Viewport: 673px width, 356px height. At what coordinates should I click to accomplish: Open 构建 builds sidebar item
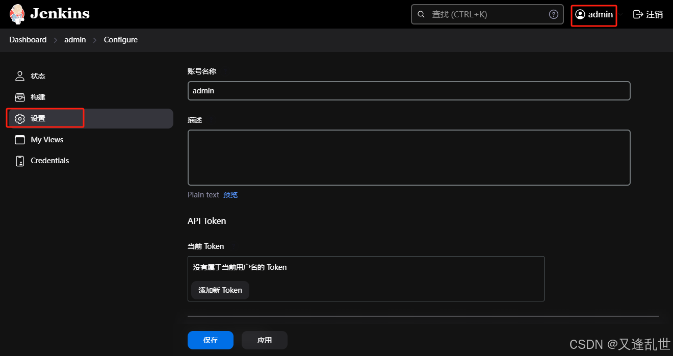[x=90, y=97]
